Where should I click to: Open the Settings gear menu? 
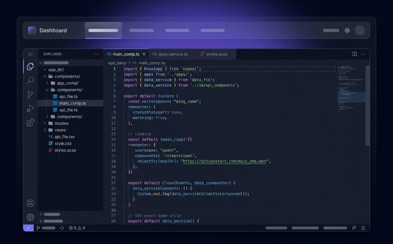tap(30, 217)
